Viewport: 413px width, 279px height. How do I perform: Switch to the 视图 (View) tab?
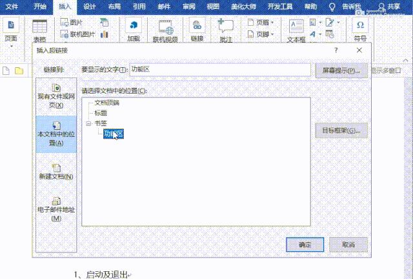tap(213, 6)
